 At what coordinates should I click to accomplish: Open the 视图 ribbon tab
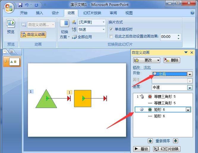click(129, 13)
